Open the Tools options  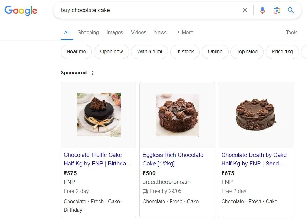click(x=291, y=32)
